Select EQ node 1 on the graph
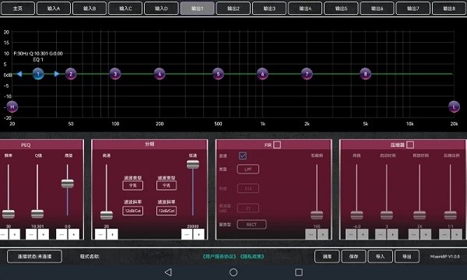Viewport: 467px width, 280px height. pyautogui.click(x=38, y=74)
